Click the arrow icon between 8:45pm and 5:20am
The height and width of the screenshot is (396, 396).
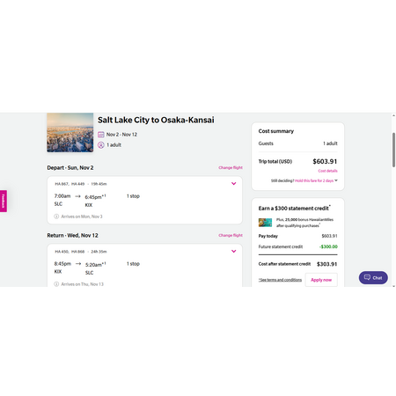coord(78,264)
